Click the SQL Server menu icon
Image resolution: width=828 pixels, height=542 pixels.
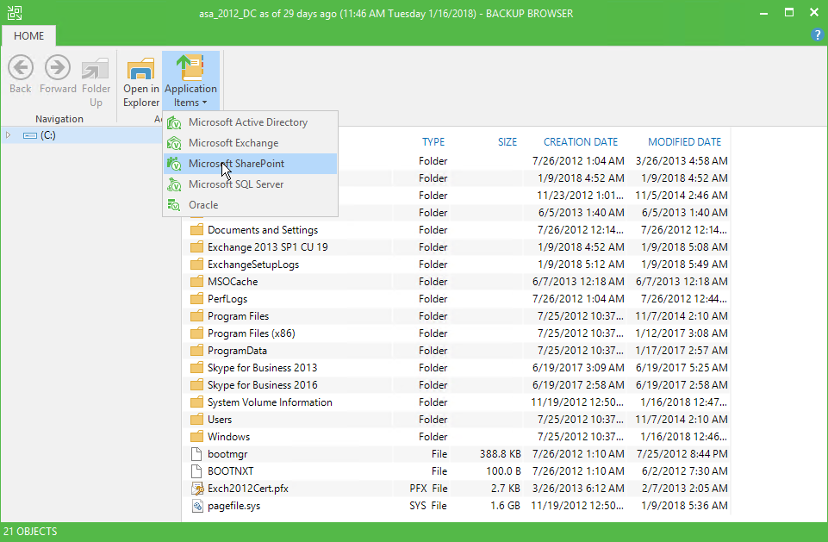pyautogui.click(x=174, y=184)
